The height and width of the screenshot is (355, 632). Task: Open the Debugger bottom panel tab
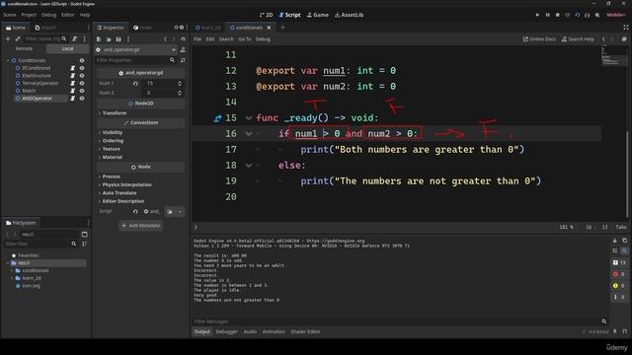pyautogui.click(x=226, y=331)
